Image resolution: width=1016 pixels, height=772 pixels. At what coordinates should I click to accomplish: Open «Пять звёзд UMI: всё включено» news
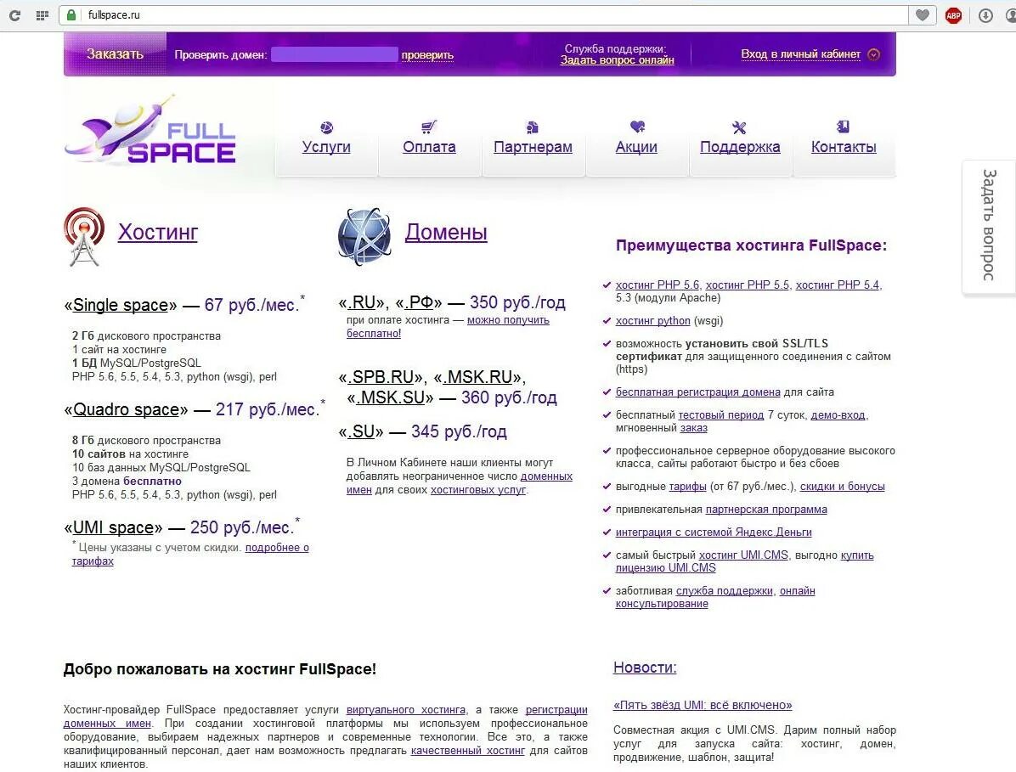point(703,705)
